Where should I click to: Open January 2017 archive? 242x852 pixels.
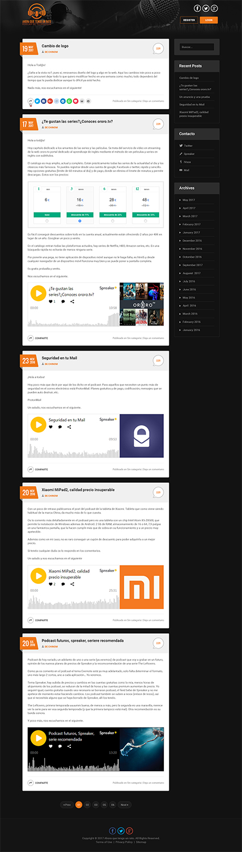coord(190,232)
